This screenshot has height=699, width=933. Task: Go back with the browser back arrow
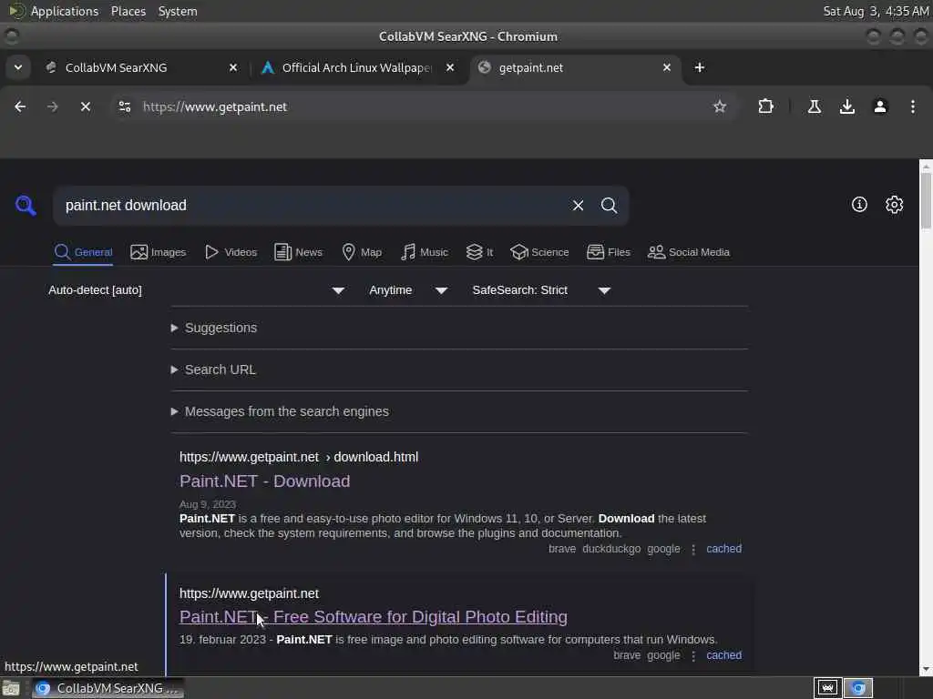tap(20, 106)
